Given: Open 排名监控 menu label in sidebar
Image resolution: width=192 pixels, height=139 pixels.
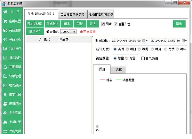Looking at the screenshot, I should (15, 58).
